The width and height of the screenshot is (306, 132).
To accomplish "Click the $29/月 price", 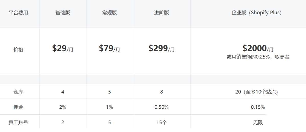I will (63, 48).
